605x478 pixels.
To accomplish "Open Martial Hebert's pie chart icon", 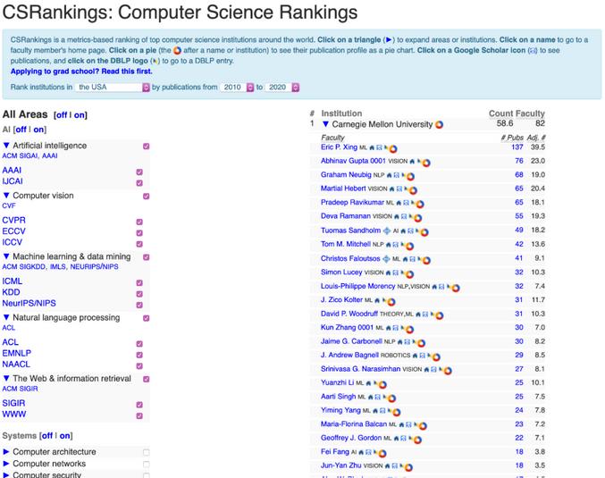I will 413,190.
